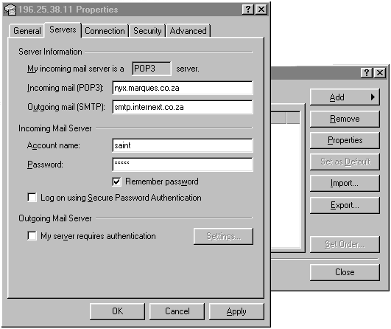Image resolution: width=391 pixels, height=329 pixels.
Task: Click the Password input field
Action: (x=183, y=164)
